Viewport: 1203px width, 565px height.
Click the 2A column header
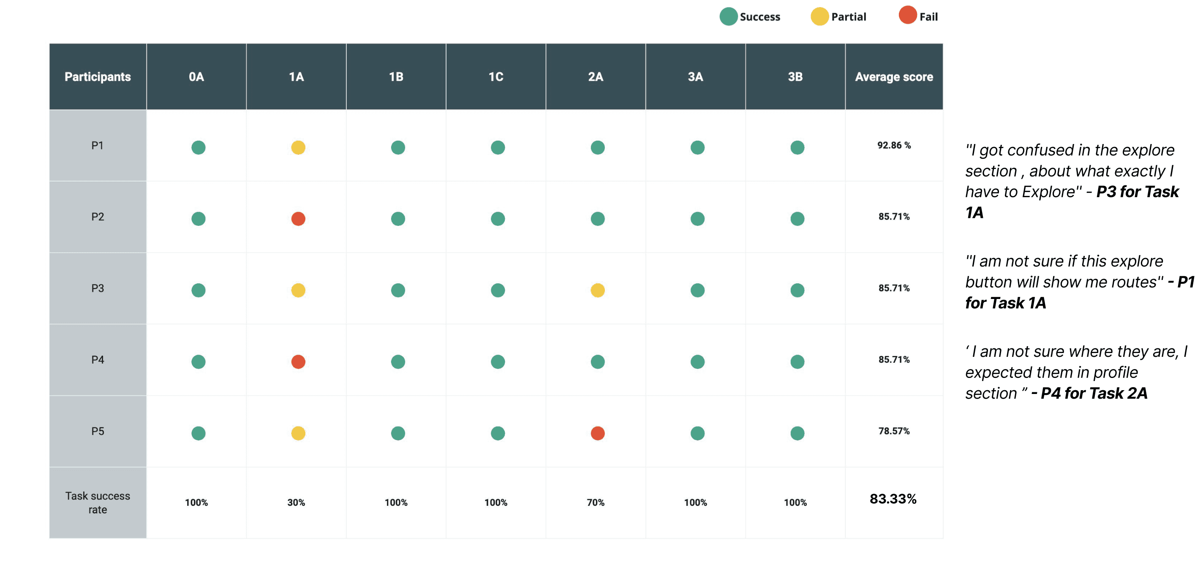pyautogui.click(x=596, y=76)
